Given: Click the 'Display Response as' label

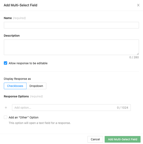Looking at the screenshot, I should (17, 79).
